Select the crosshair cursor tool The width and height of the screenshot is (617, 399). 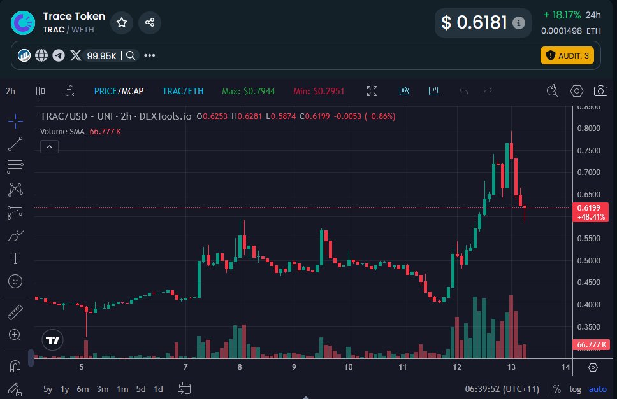tap(15, 121)
